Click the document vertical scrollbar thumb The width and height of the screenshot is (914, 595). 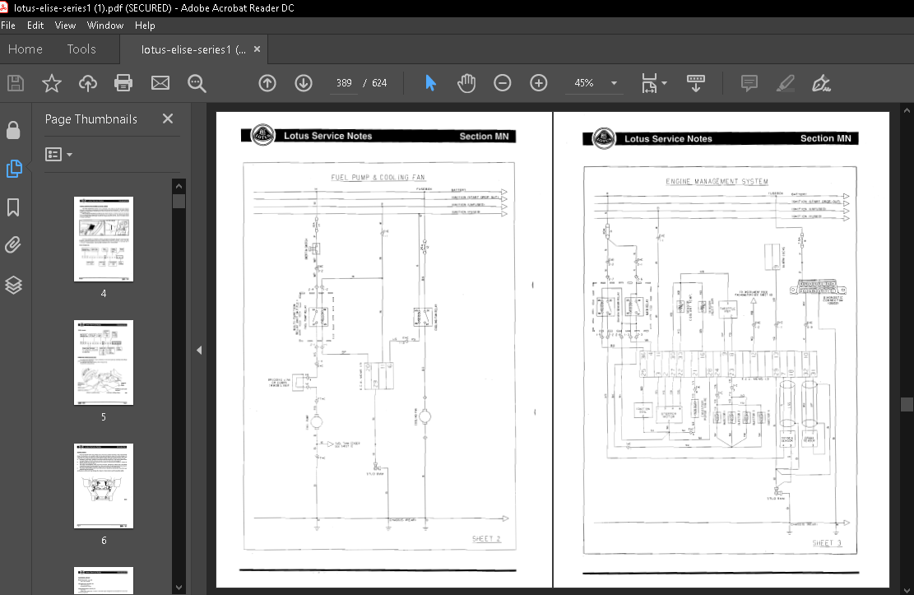coord(907,404)
